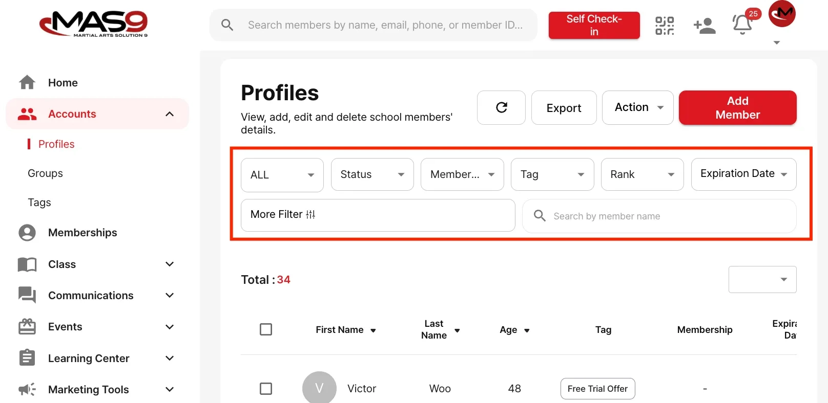Click the refresh icon button
The height and width of the screenshot is (403, 828).
pyautogui.click(x=501, y=107)
